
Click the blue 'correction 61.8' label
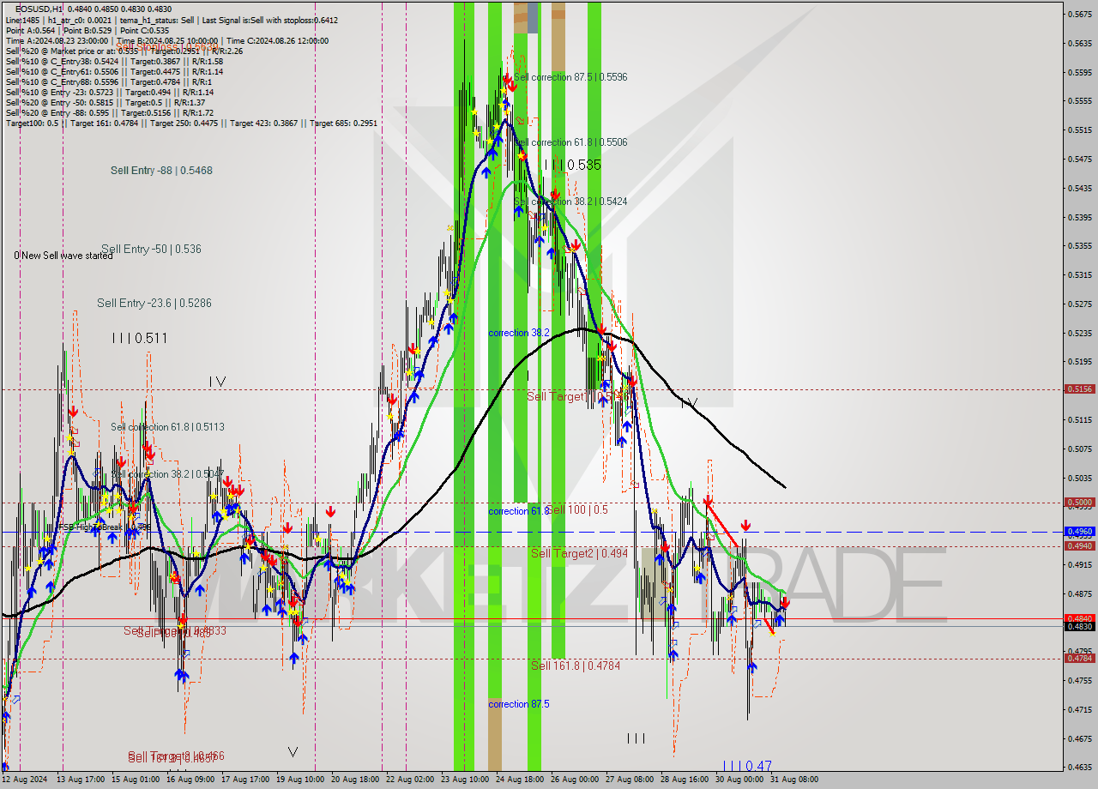coord(519,511)
